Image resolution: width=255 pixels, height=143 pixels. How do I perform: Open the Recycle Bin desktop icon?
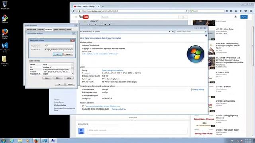[5, 5]
